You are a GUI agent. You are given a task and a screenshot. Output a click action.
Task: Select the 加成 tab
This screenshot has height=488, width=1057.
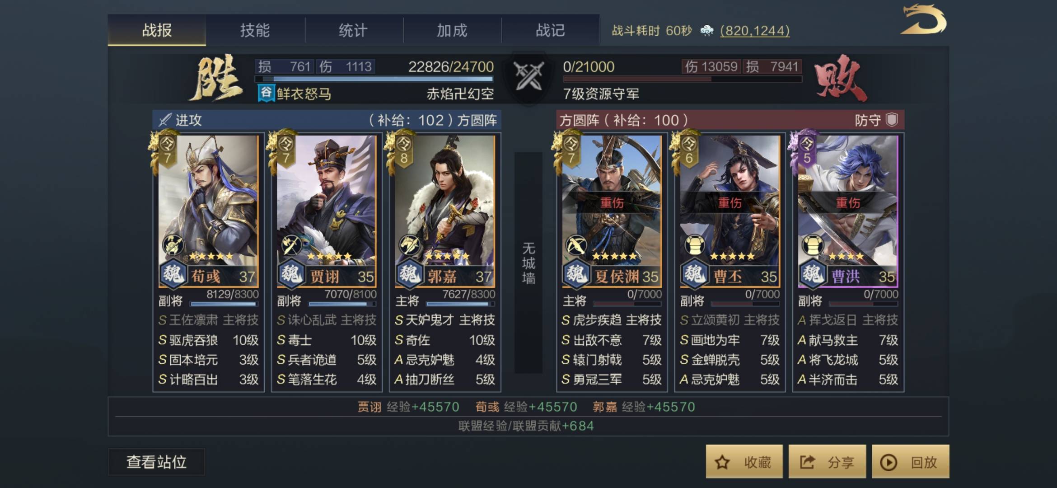[452, 30]
